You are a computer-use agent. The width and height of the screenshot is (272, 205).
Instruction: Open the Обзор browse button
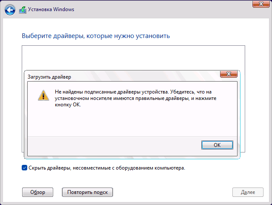pyautogui.click(x=37, y=192)
